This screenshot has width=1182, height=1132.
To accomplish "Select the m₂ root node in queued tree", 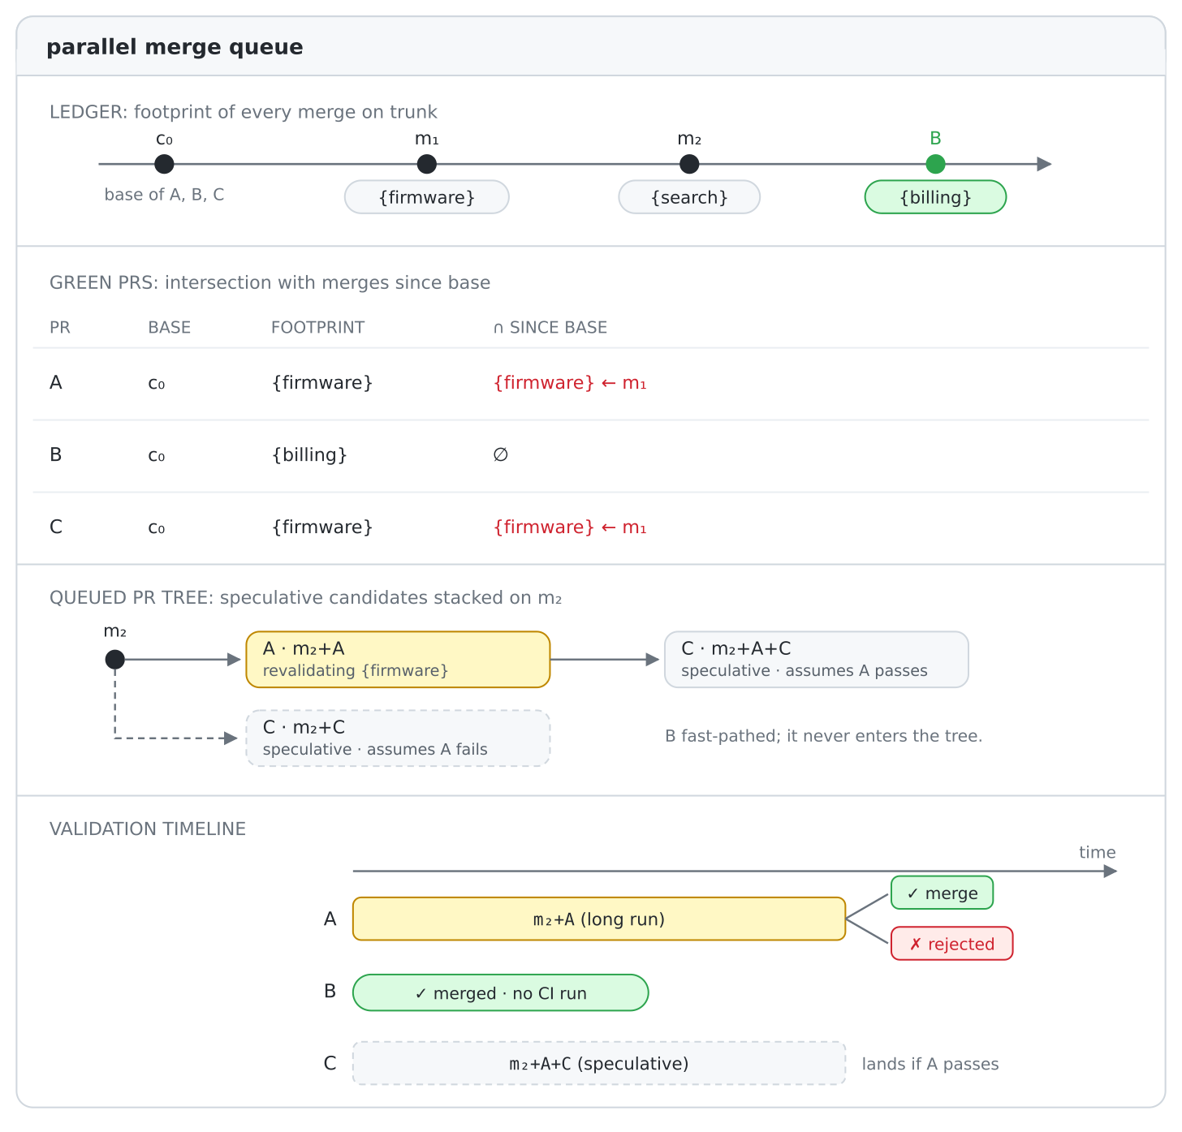I will tap(115, 660).
